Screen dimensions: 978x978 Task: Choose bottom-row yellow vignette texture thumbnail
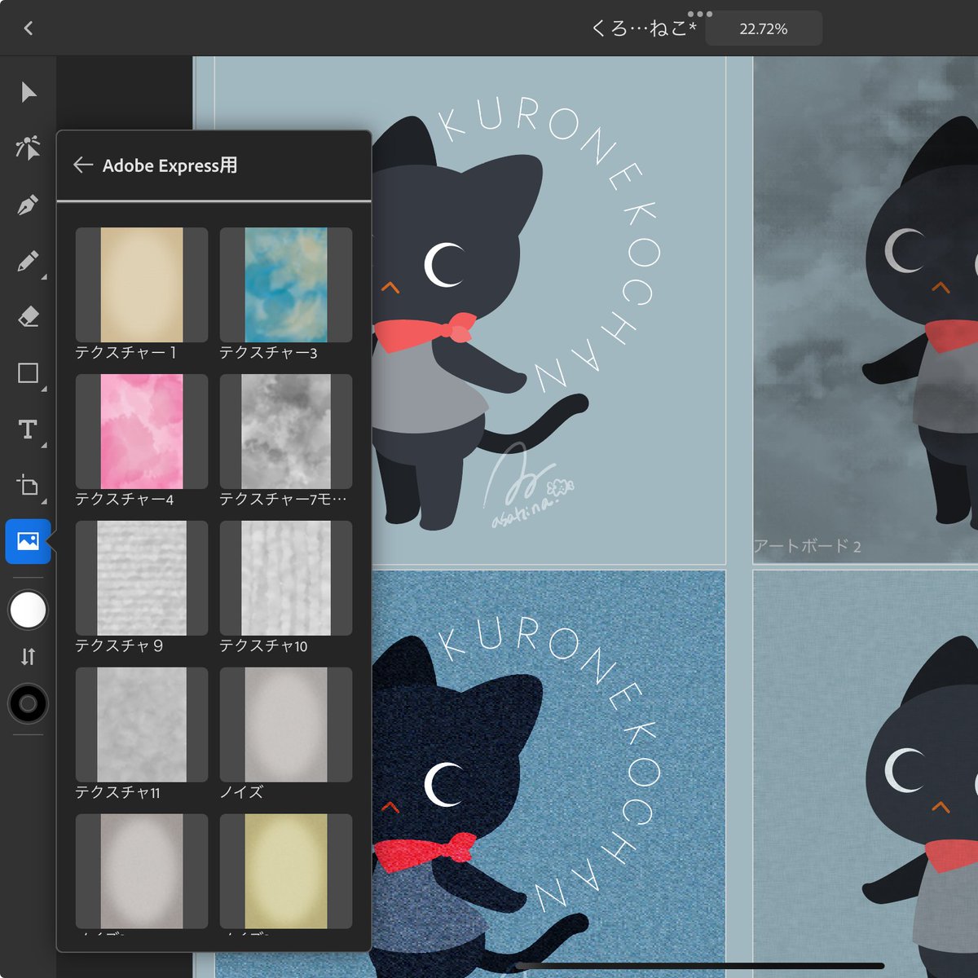(x=286, y=871)
